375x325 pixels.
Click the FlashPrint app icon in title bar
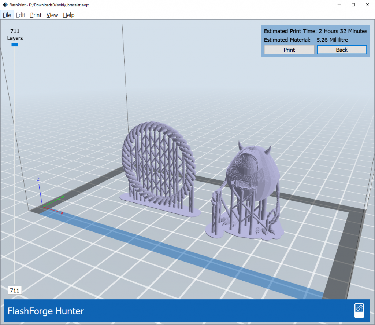click(x=5, y=5)
